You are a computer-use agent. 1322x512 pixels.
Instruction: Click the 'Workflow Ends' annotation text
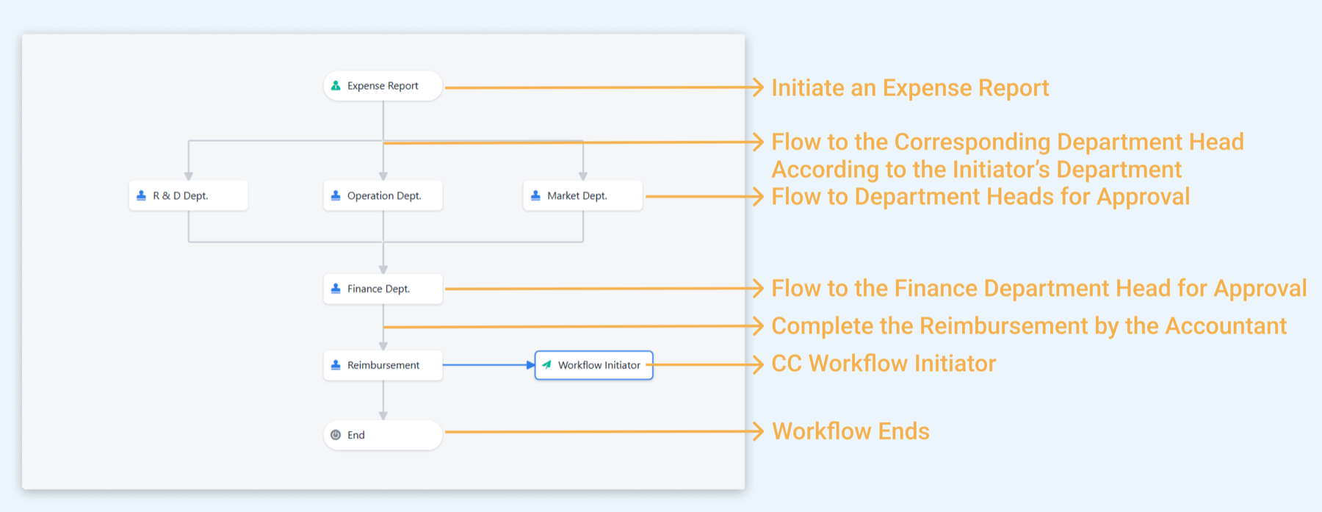tap(850, 431)
